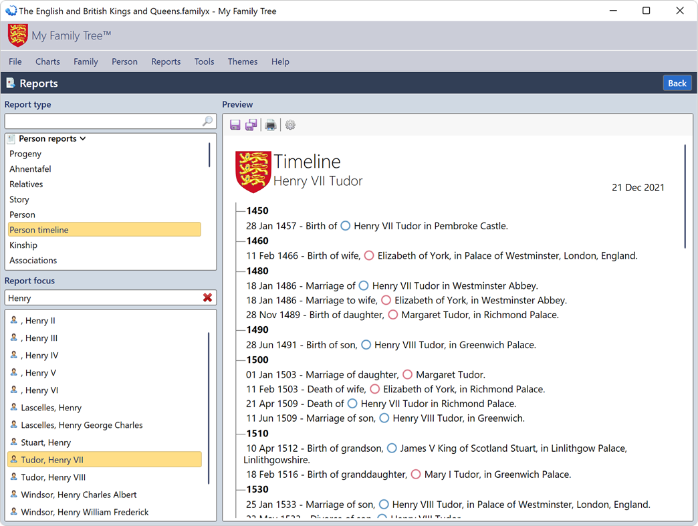Image resolution: width=698 pixels, height=526 pixels.
Task: Click the person icon beside Lascelles, Henry
Action: point(15,407)
